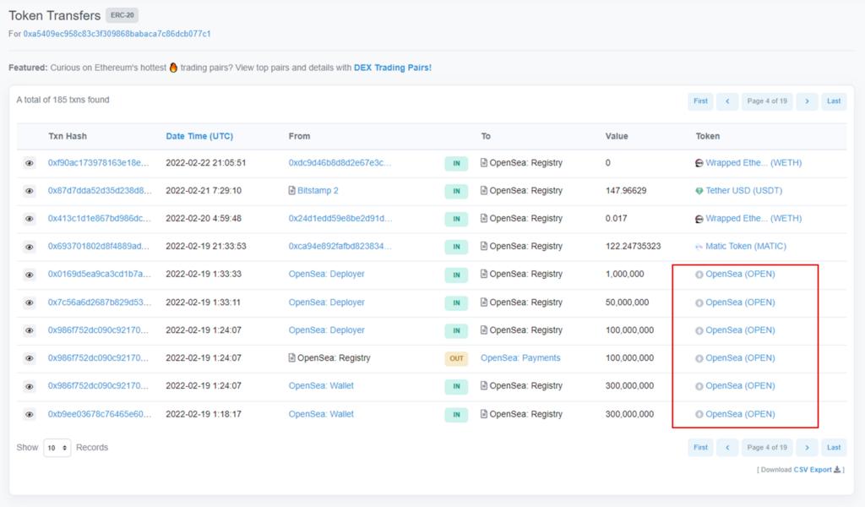
Task: Open the DEX Trading Pairs link
Action: click(393, 68)
